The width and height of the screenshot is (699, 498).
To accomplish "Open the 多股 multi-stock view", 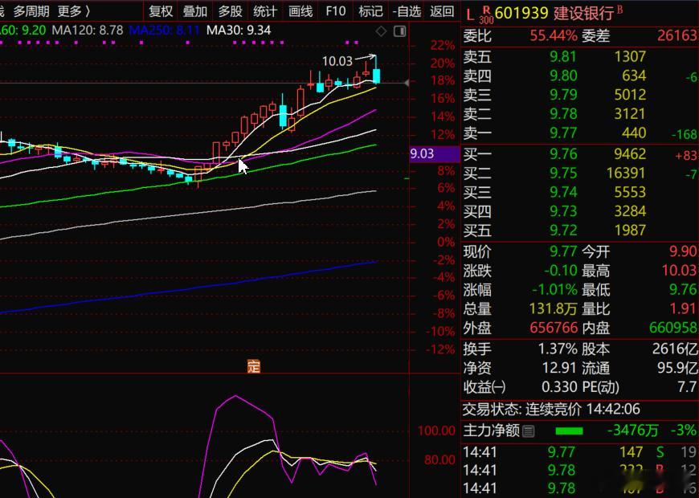I will pos(230,11).
